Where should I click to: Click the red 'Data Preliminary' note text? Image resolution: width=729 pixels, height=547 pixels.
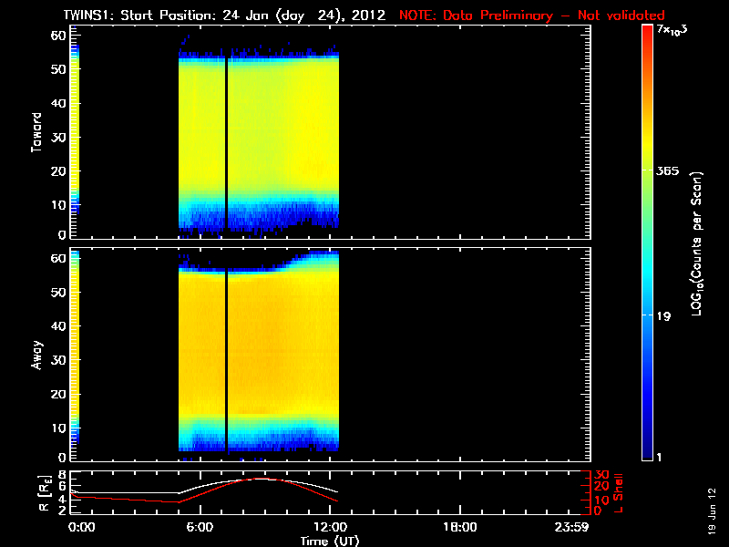click(531, 15)
